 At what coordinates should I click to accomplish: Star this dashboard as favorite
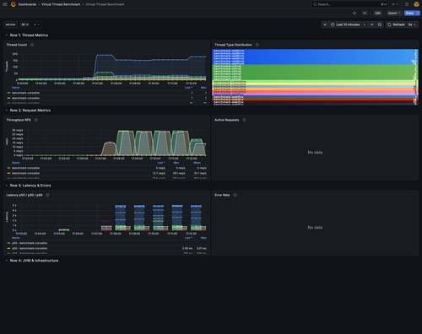tap(354, 13)
